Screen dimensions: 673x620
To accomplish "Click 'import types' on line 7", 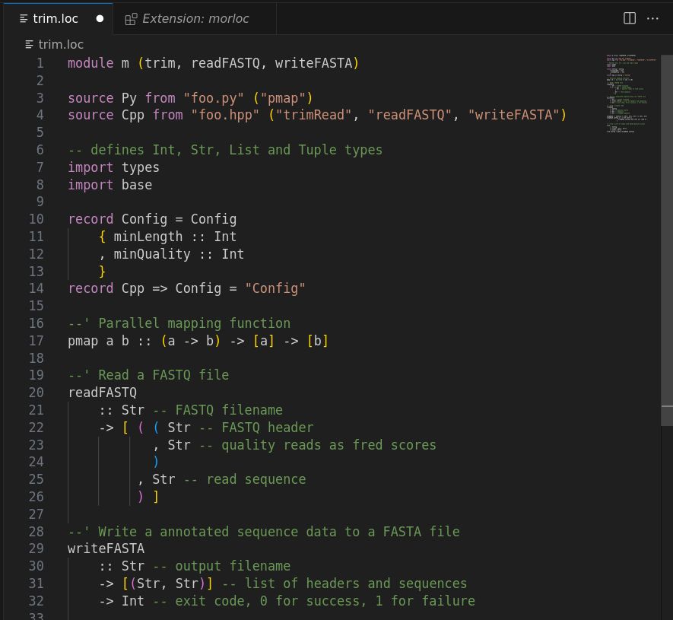I will point(114,167).
